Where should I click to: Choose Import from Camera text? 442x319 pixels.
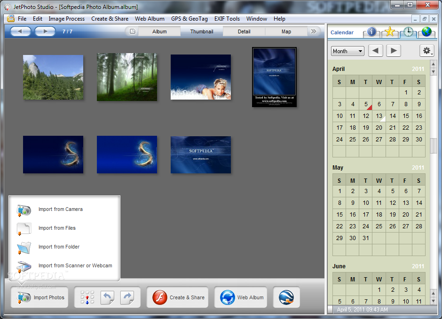tap(61, 209)
